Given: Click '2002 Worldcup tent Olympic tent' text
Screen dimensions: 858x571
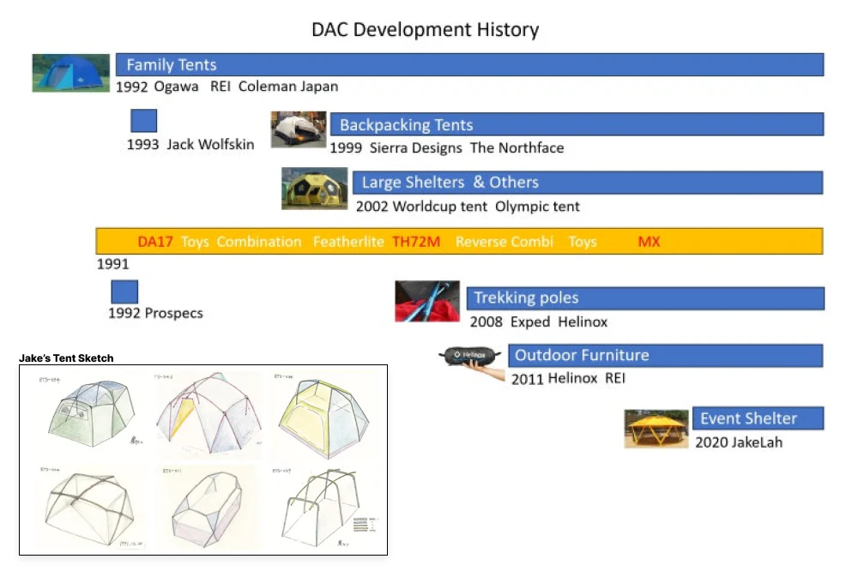Looking at the screenshot, I should pyautogui.click(x=468, y=206).
